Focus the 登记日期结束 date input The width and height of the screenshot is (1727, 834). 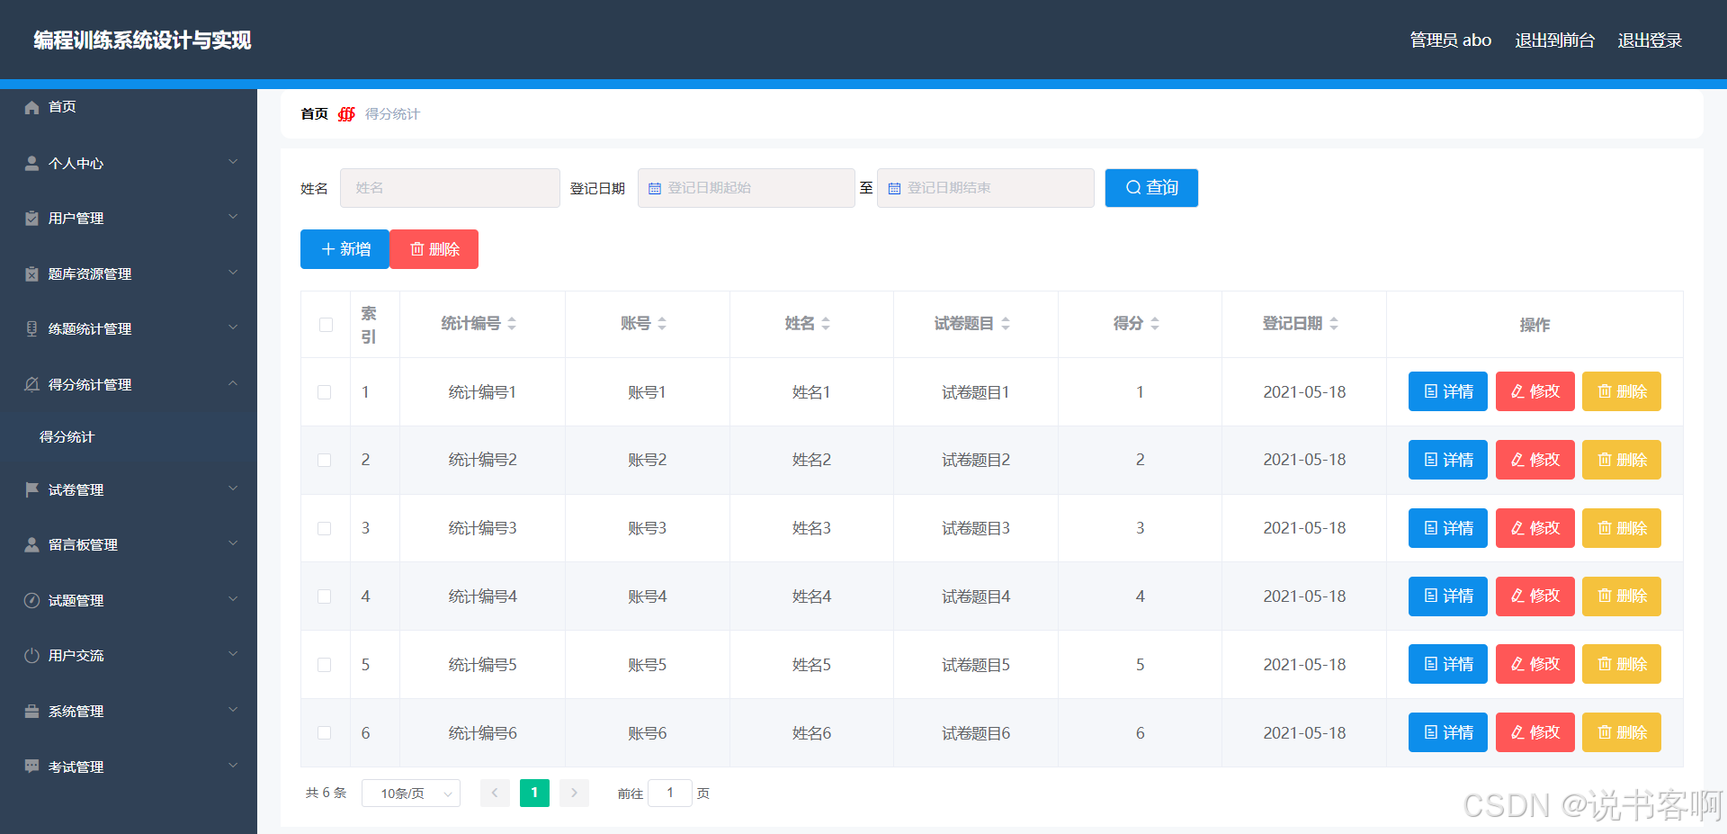point(986,188)
